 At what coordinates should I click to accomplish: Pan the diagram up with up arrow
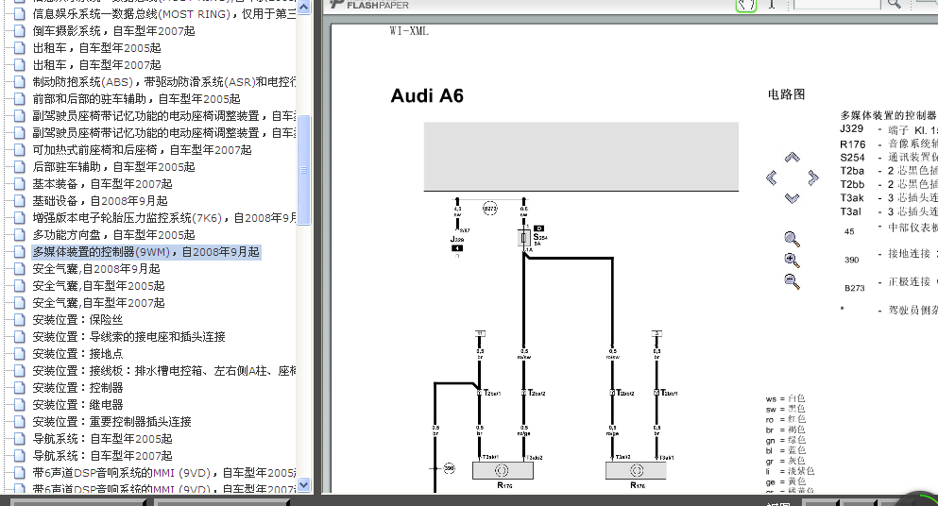[792, 158]
